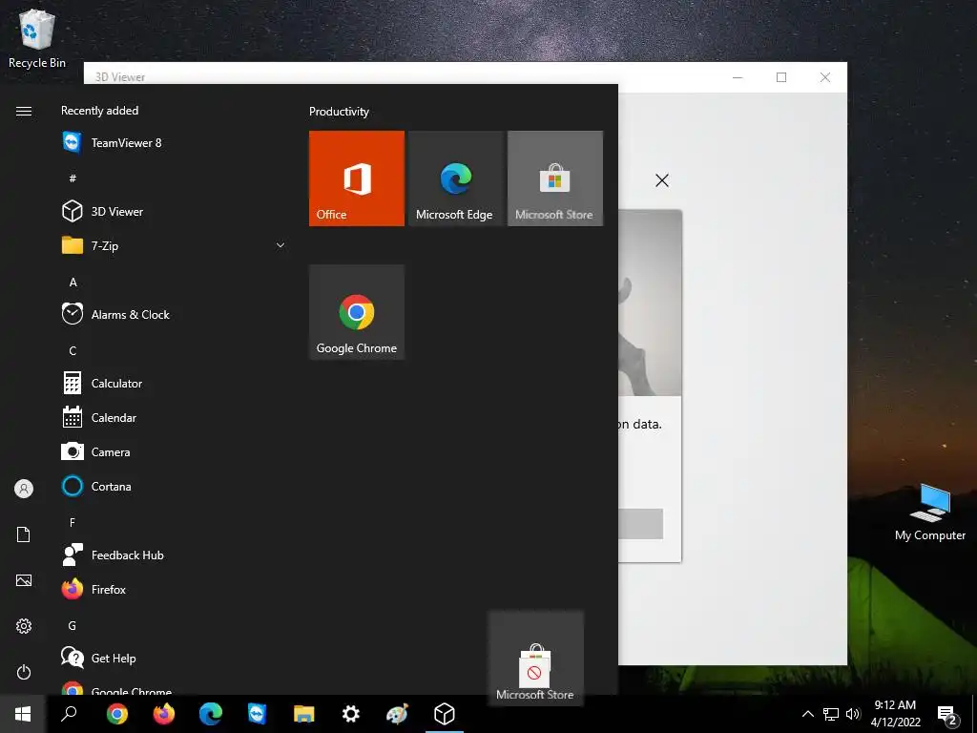Screen dimensions: 977x733
Task: Open Firefox from the taskbar
Action: pos(164,714)
